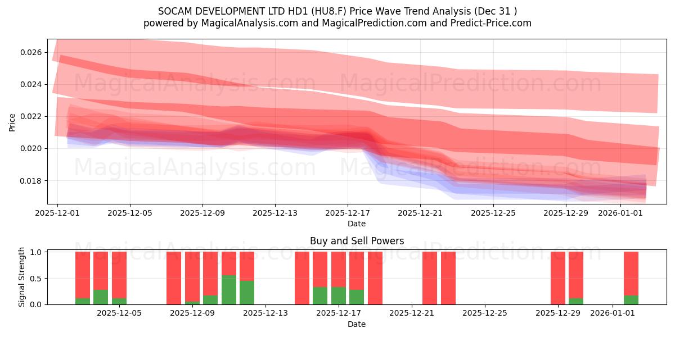Click the last bar near 2026-01-01 in powers chart

631,278
